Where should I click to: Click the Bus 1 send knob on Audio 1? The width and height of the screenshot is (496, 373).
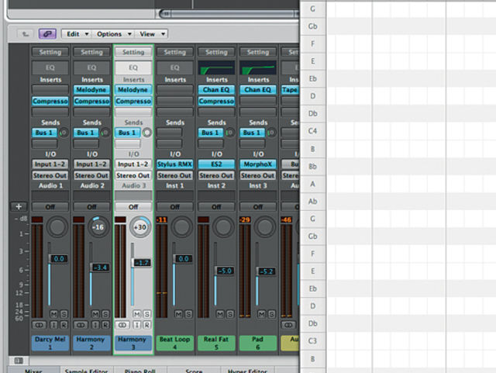(64, 133)
